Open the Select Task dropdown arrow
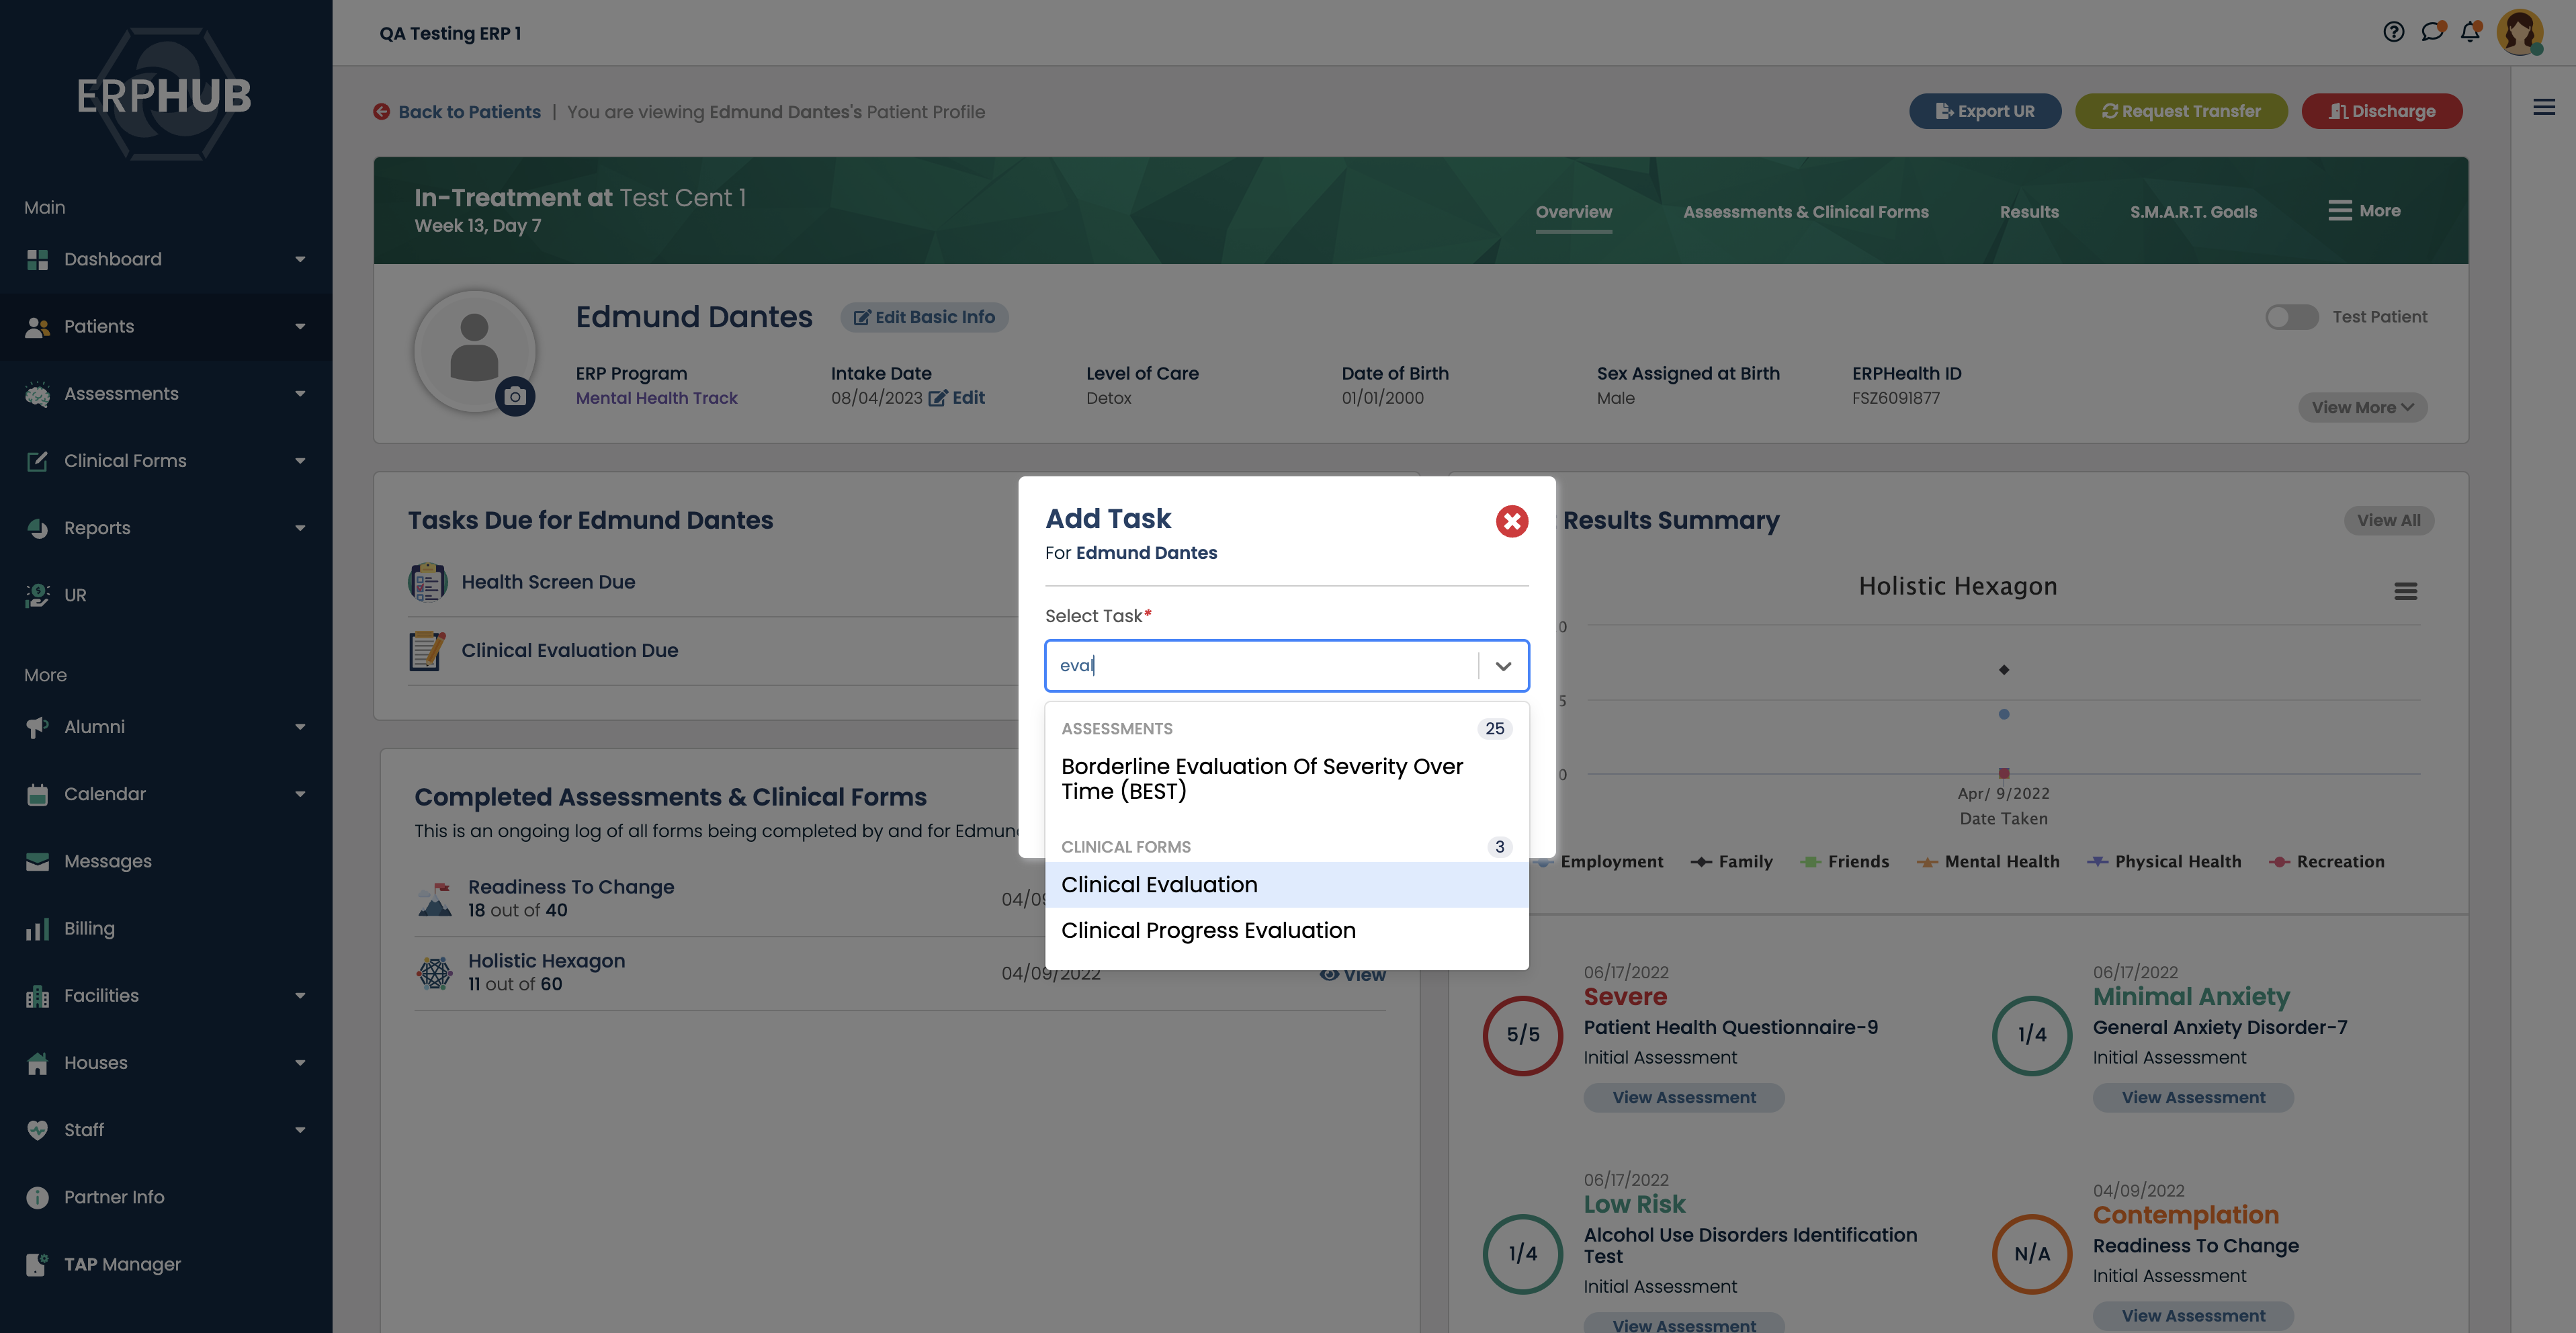The image size is (2576, 1333). click(1503, 666)
